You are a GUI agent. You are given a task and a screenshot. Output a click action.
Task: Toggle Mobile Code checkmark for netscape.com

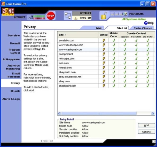114,58
